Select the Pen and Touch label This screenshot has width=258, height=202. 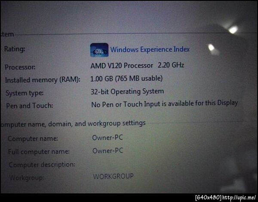point(30,106)
